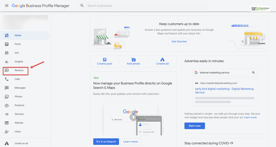The width and height of the screenshot is (276, 147).
Task: Click the Add photo label
Action: click(x=134, y=64)
